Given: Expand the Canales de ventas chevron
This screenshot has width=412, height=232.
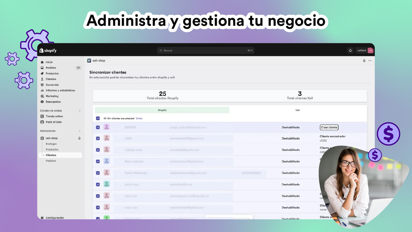Looking at the screenshot, I should coord(80,111).
